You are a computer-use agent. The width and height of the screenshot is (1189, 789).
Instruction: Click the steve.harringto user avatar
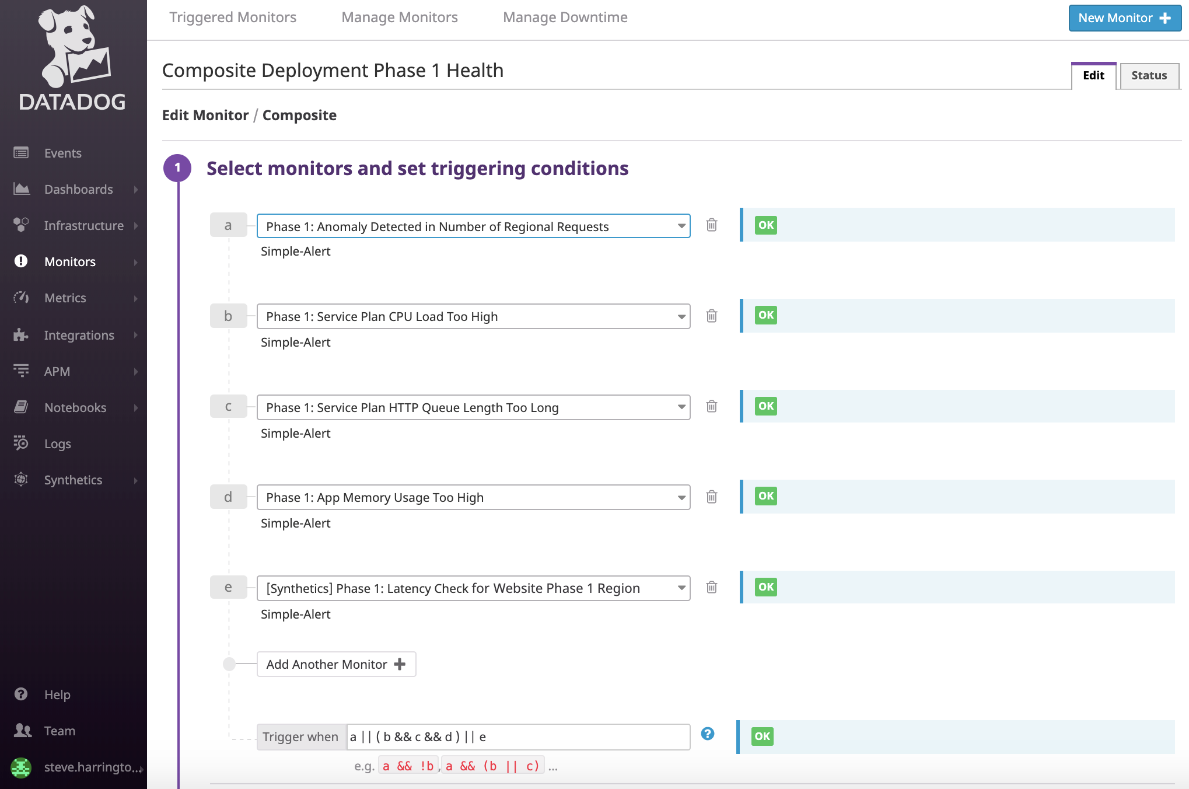pos(22,767)
